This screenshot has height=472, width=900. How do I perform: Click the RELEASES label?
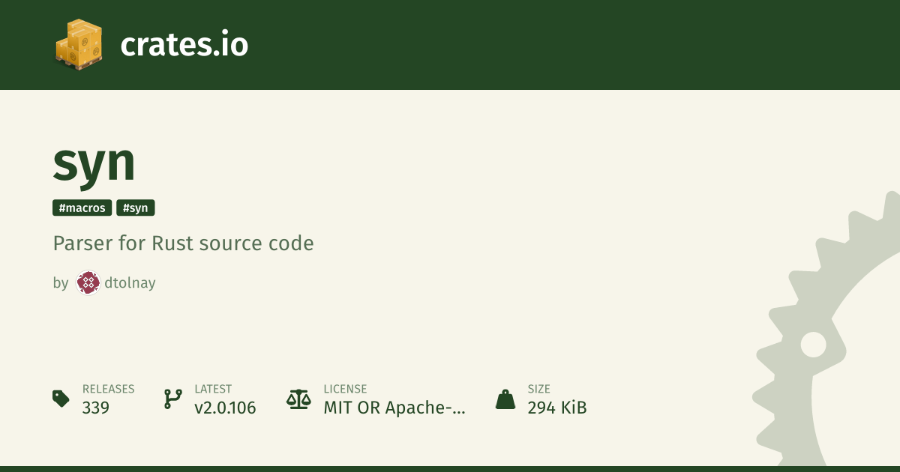coord(109,389)
